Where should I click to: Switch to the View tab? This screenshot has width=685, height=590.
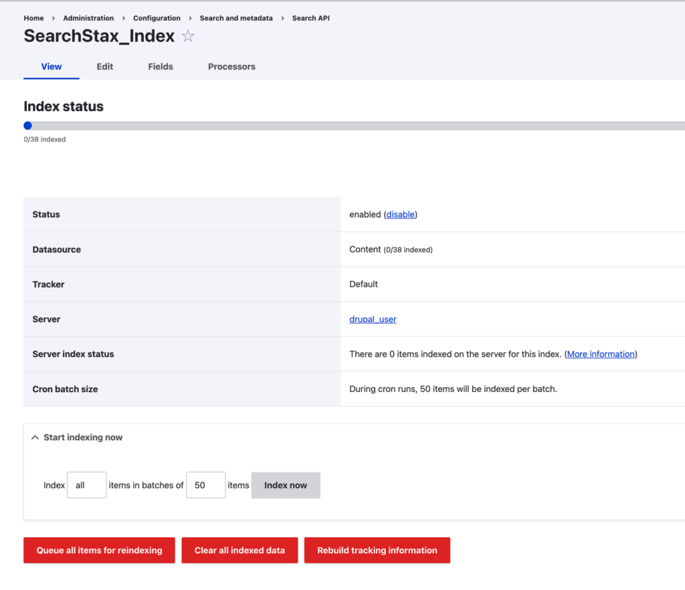tap(51, 66)
